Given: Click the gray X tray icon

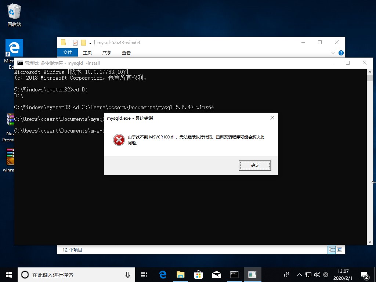Looking at the screenshot, I should pos(326,275).
